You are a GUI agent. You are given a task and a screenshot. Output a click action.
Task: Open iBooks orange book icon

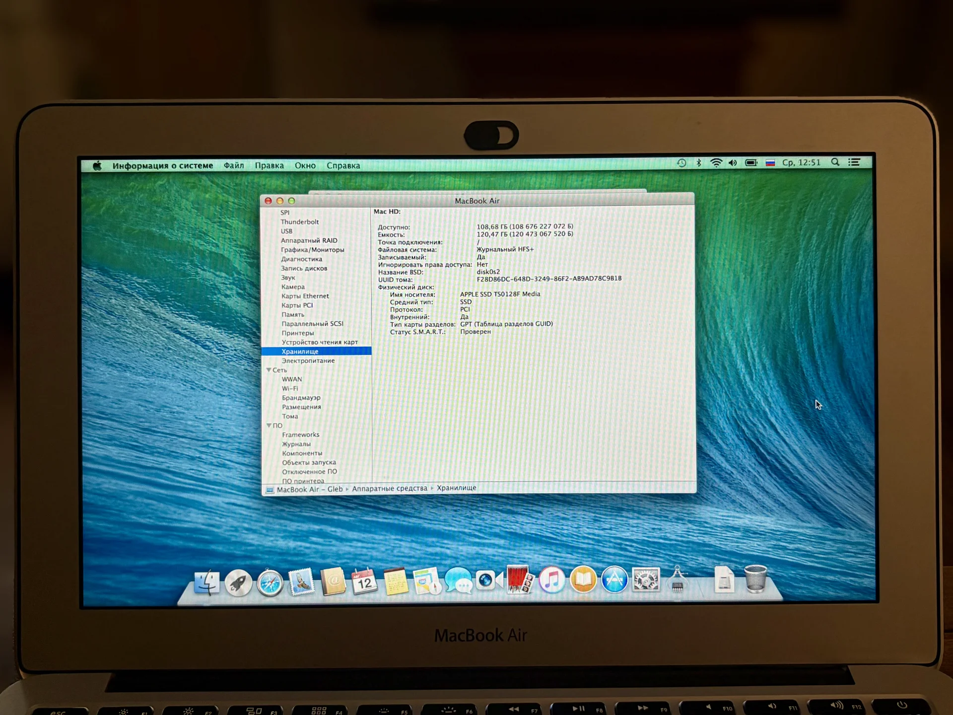[583, 579]
